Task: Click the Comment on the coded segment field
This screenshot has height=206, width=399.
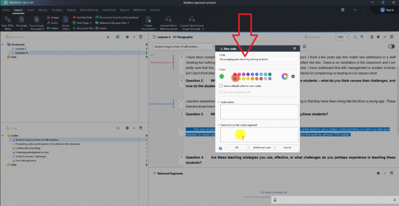Action: click(x=259, y=134)
